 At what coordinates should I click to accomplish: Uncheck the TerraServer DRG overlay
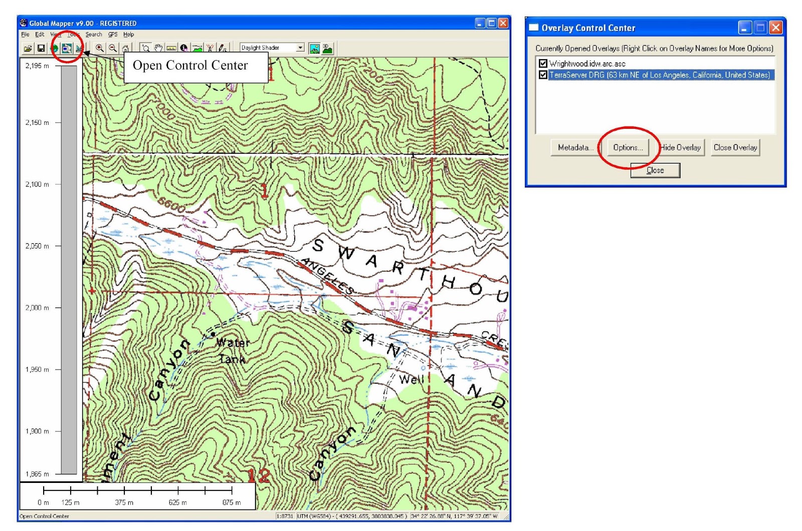tap(542, 75)
